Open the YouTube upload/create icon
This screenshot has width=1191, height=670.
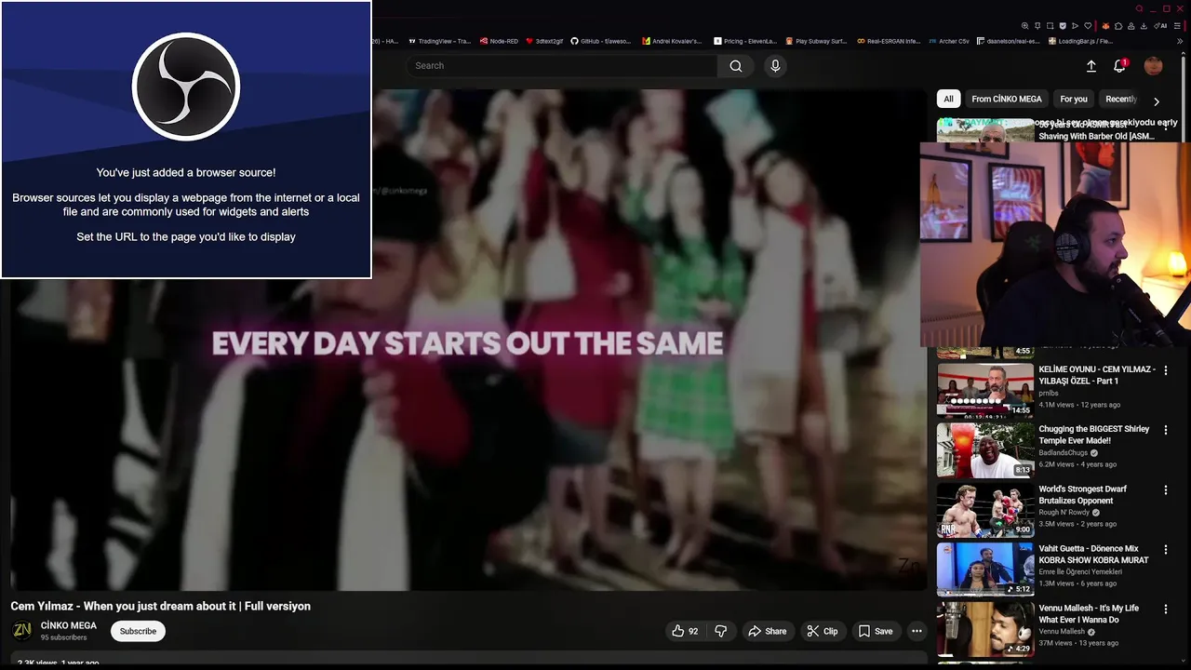click(1091, 66)
